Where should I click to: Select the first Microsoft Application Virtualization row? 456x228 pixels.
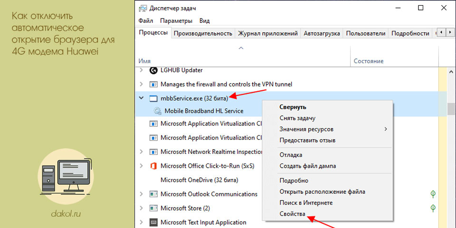click(199, 123)
